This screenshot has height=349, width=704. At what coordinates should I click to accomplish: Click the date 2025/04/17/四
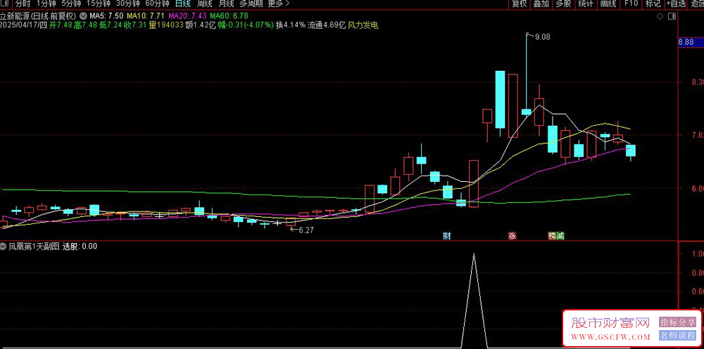point(23,25)
